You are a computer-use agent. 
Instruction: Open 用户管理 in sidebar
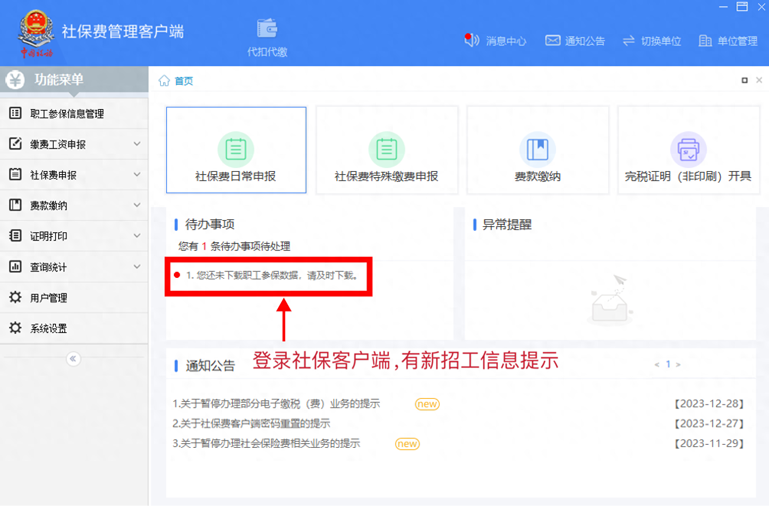[x=49, y=297]
